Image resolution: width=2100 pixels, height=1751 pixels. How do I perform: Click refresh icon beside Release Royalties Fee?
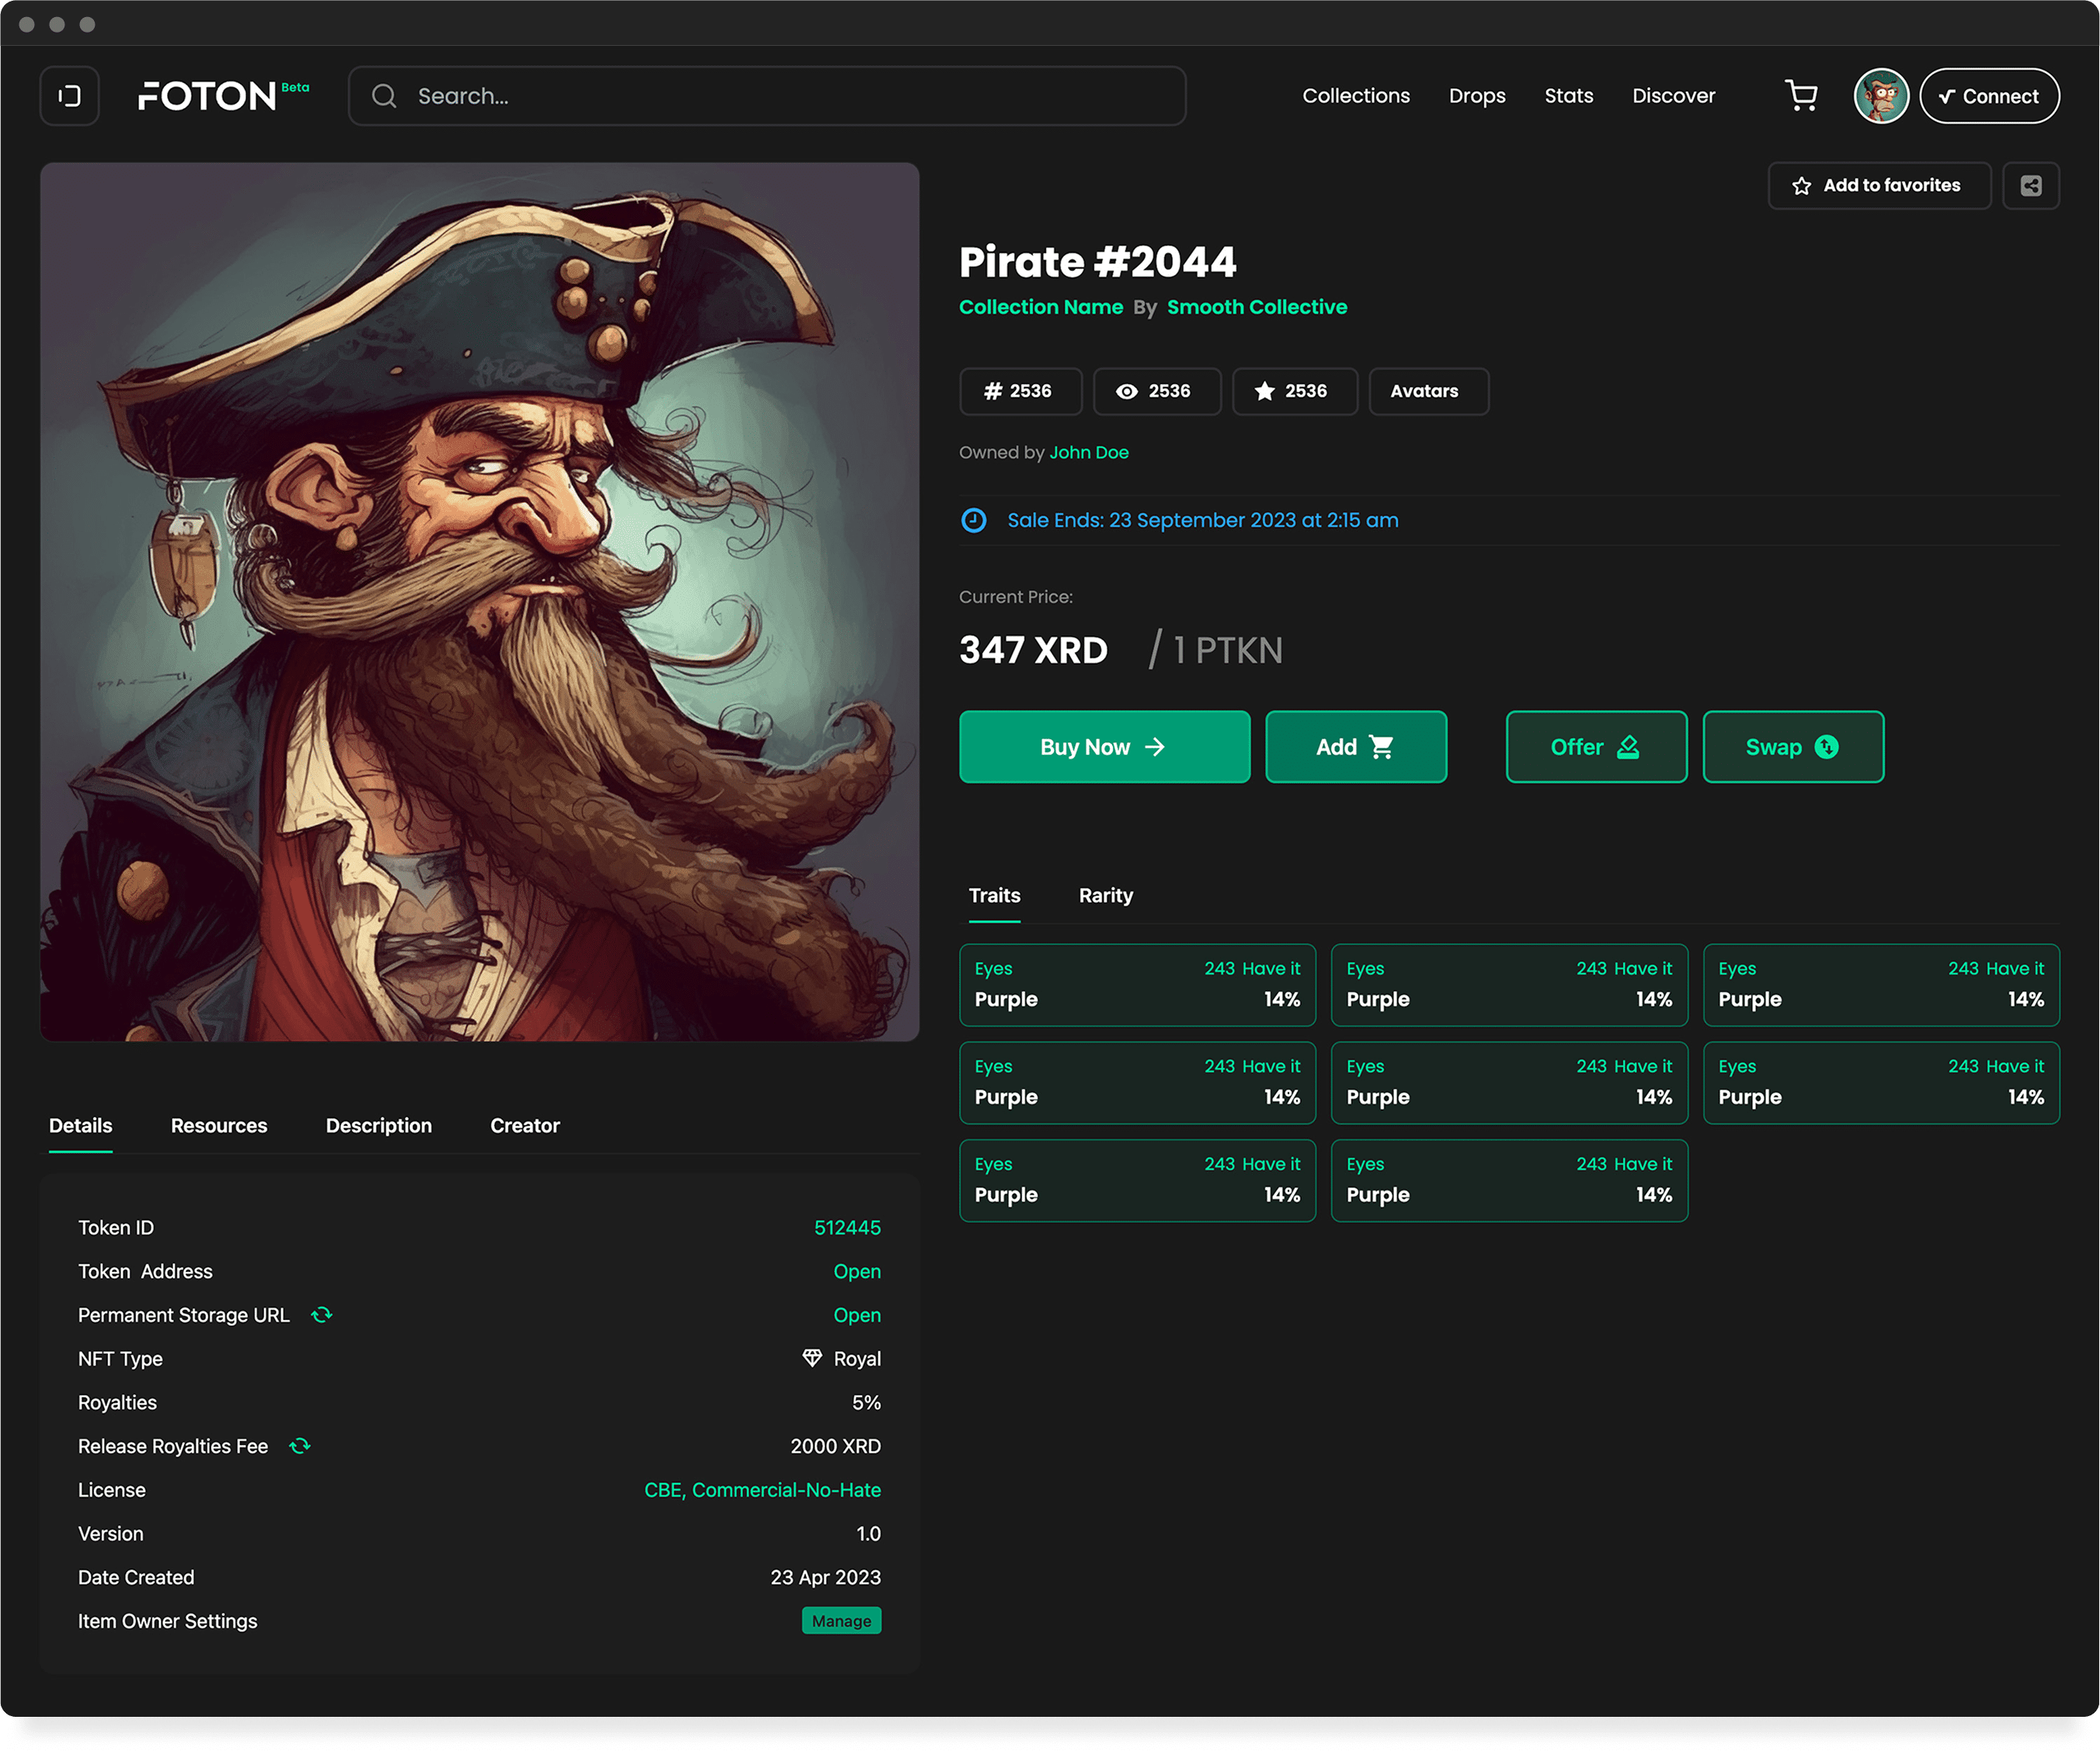pyautogui.click(x=300, y=1446)
